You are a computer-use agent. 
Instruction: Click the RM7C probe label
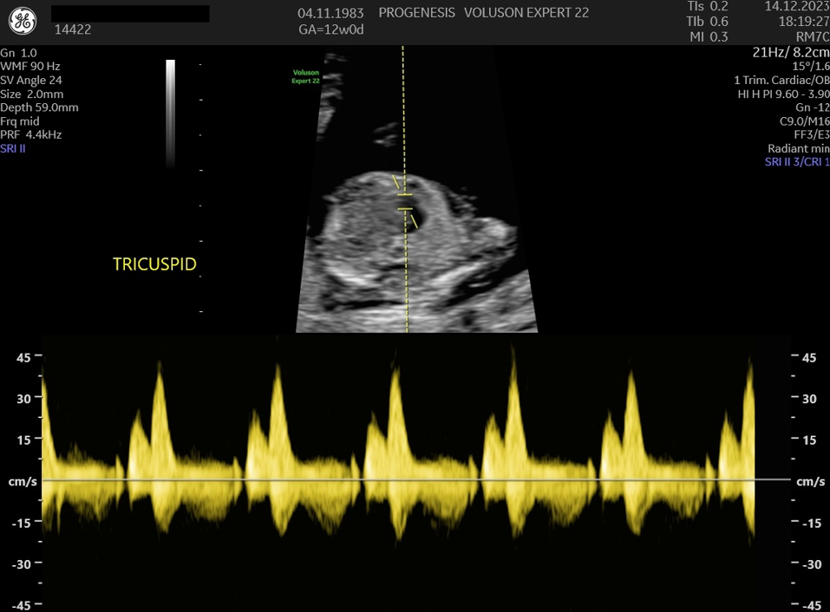[x=812, y=36]
